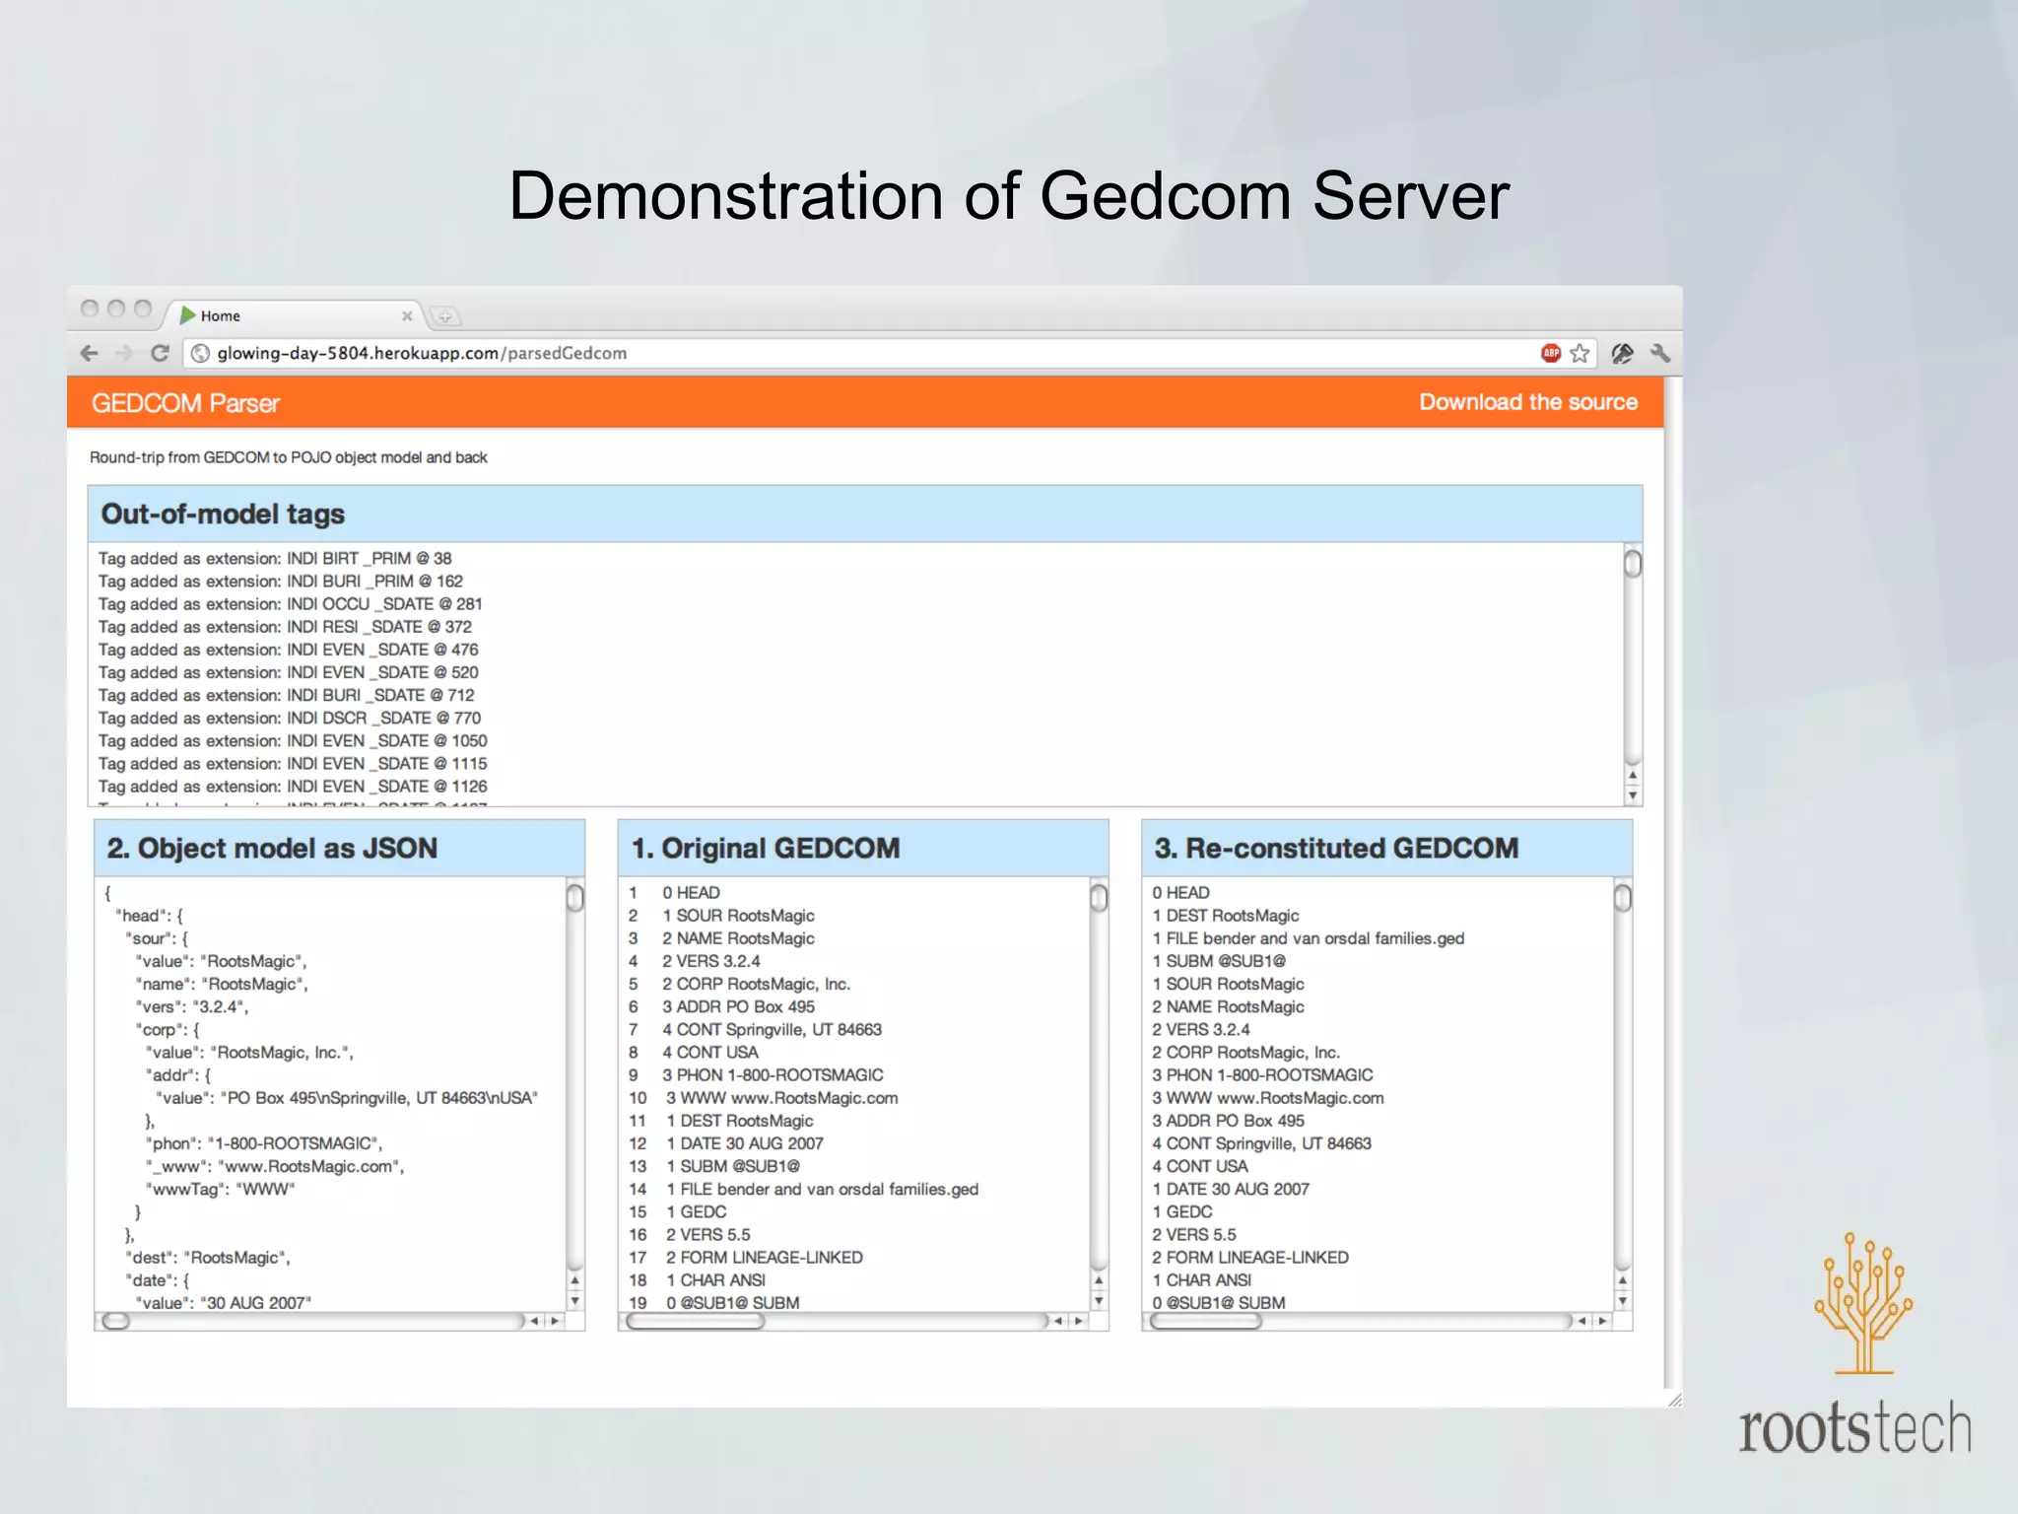Click JSON line "dest": "RootsMagic"
This screenshot has height=1514, width=2018.
[x=208, y=1257]
